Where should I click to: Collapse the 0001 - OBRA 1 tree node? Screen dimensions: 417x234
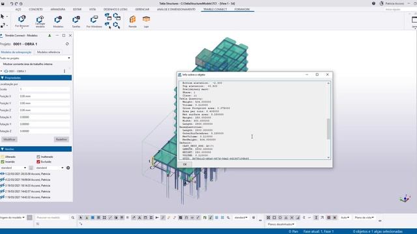pyautogui.click(x=1, y=71)
